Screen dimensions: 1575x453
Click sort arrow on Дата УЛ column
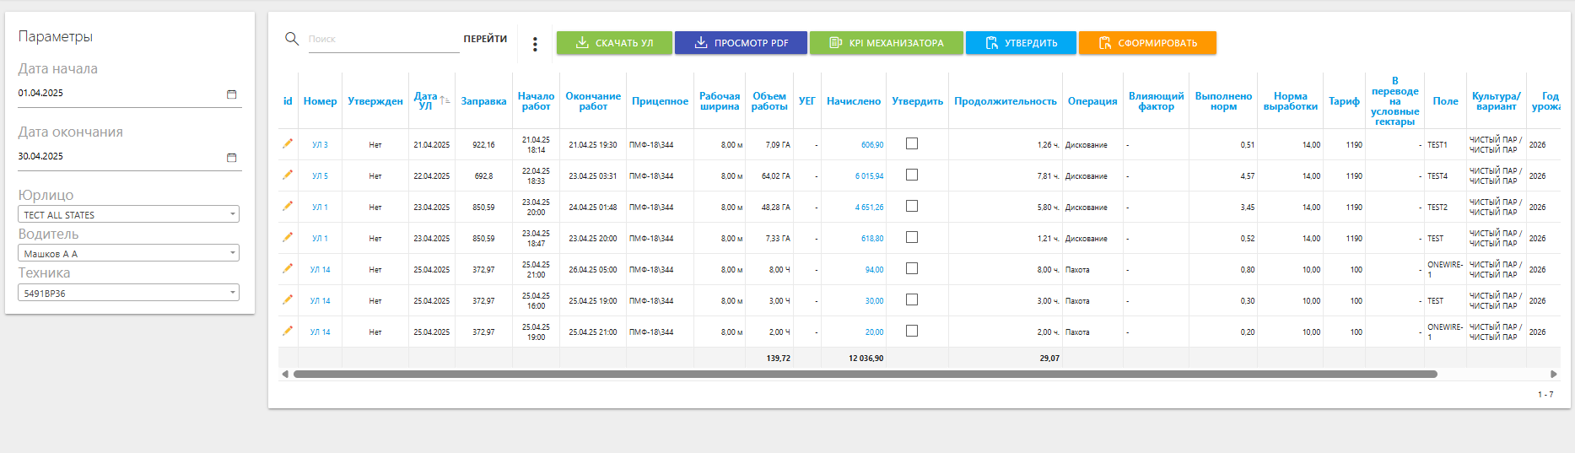444,100
